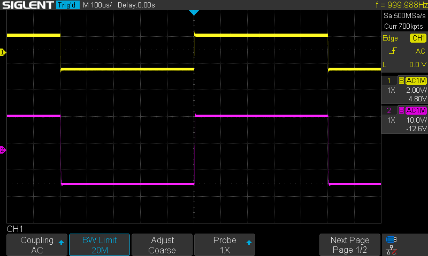This screenshot has width=428, height=256.
Task: Open the Probe 1X softkey menu
Action: point(225,245)
